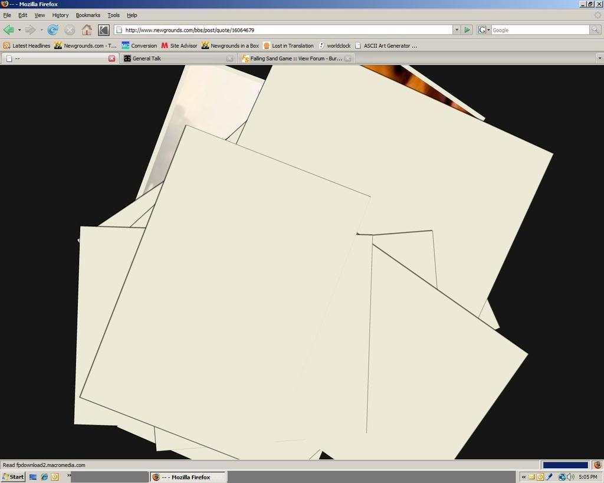Close the current blank tab

111,58
